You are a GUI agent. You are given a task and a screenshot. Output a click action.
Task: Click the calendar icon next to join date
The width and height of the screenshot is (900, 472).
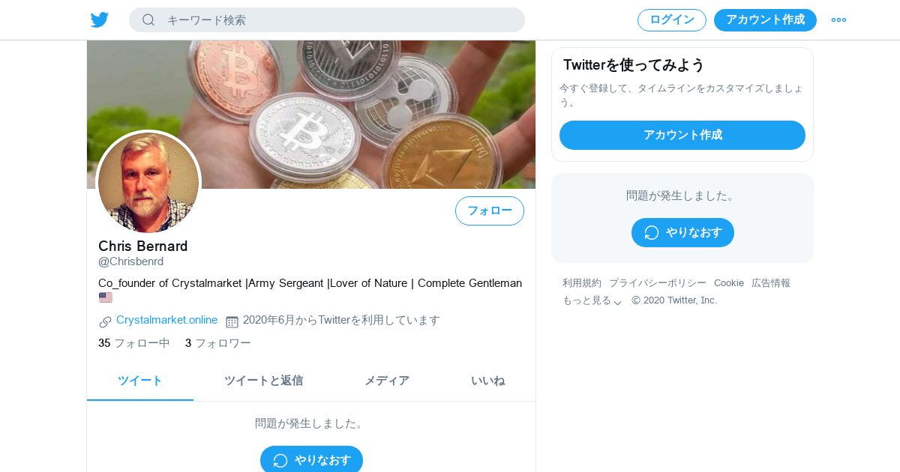click(232, 321)
